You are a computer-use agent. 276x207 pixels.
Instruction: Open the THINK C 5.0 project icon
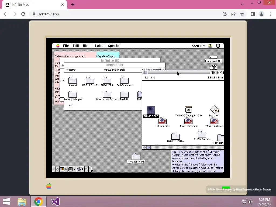[151, 110]
